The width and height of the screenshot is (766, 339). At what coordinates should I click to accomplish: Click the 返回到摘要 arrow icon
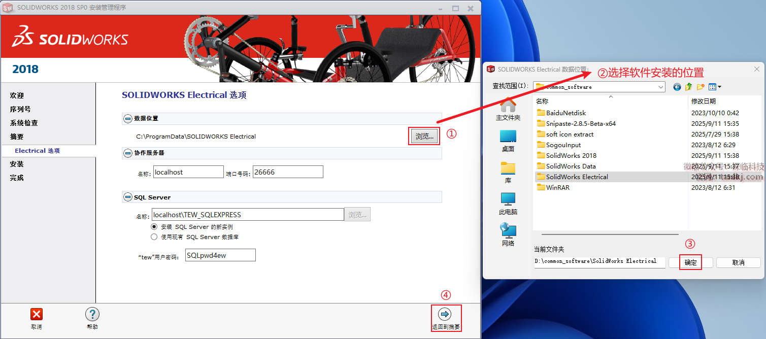[x=445, y=314]
